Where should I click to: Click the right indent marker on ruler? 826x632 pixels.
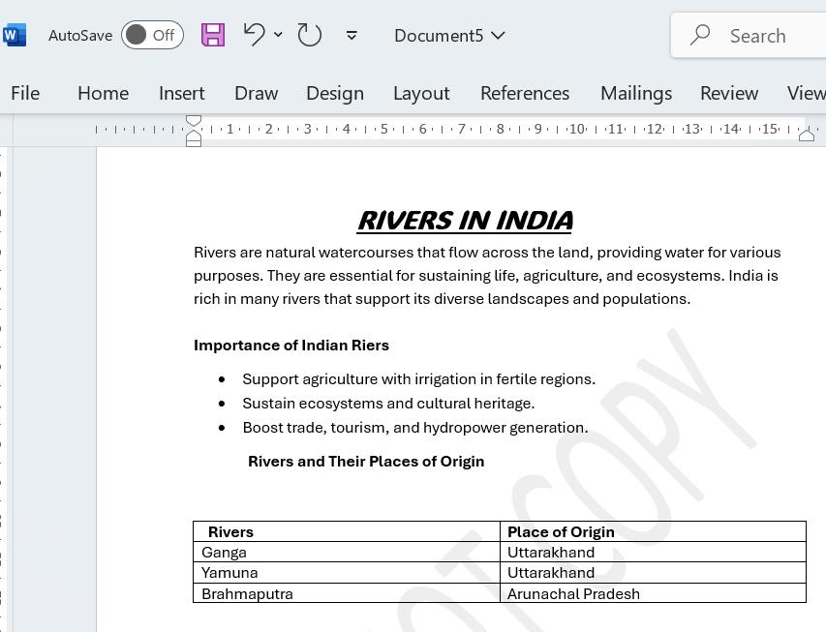[x=807, y=135]
